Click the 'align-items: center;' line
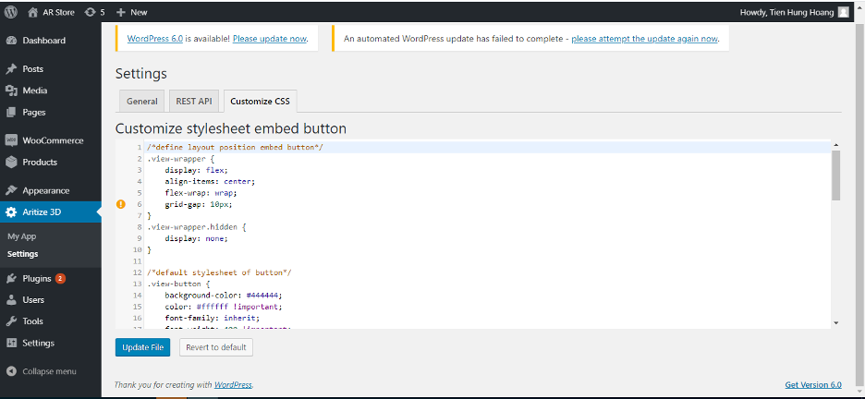Viewport: 865px width, 399px height. point(210,181)
